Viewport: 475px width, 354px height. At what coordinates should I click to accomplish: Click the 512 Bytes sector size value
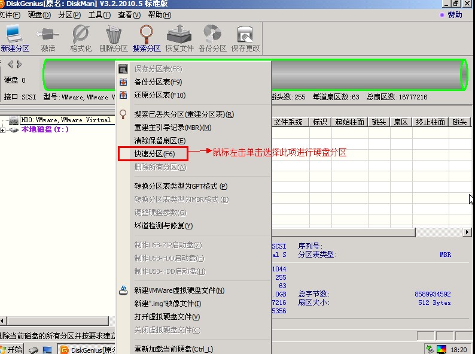[x=434, y=302]
